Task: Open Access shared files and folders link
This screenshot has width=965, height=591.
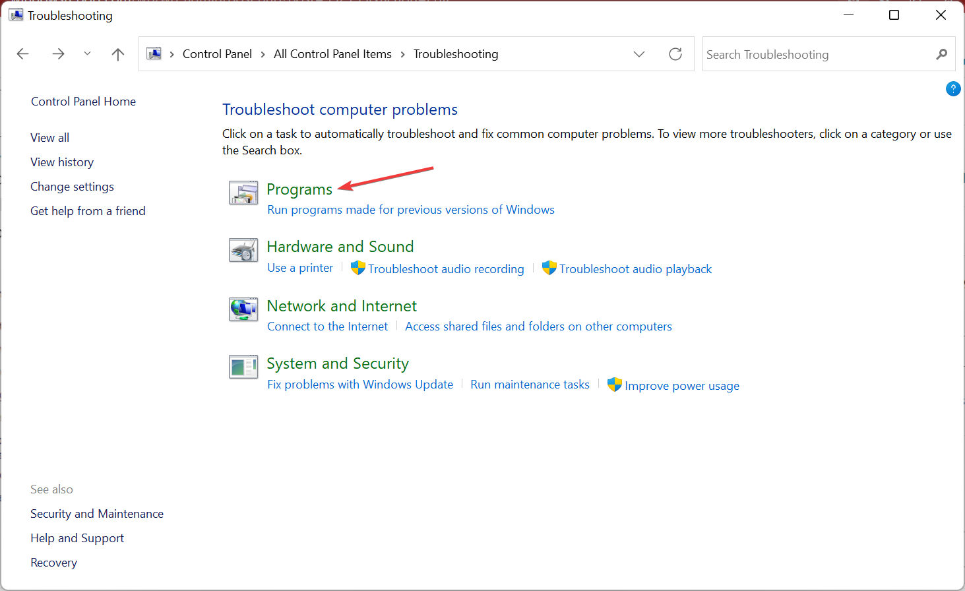Action: coord(538,327)
